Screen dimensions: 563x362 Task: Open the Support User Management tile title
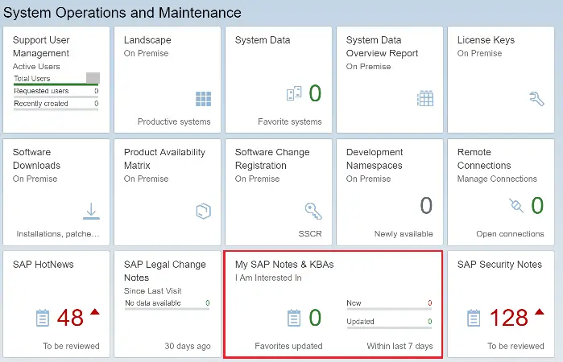pyautogui.click(x=41, y=47)
